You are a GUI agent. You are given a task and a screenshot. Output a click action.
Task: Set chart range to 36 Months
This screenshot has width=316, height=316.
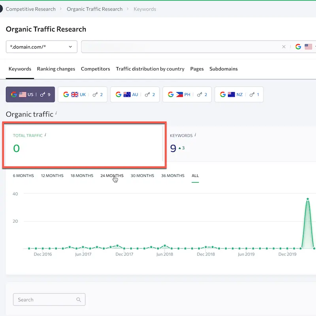(173, 176)
